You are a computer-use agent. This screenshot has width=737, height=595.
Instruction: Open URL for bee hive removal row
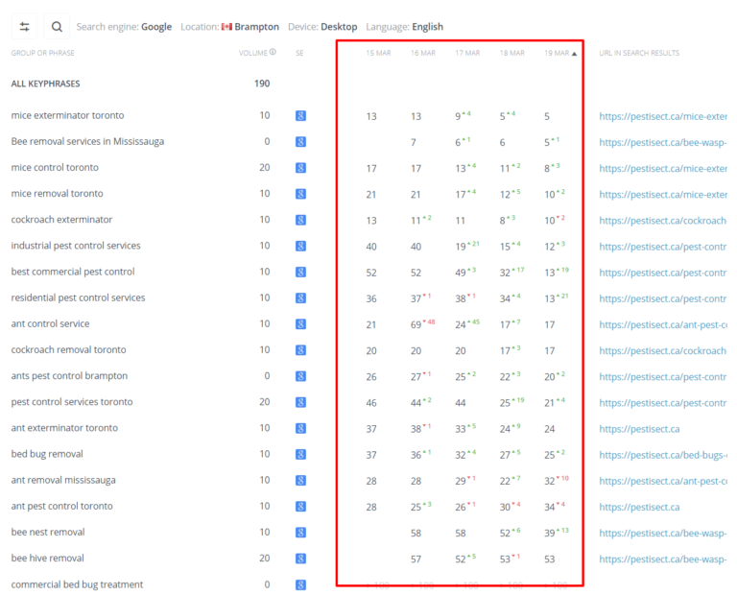pos(663,559)
